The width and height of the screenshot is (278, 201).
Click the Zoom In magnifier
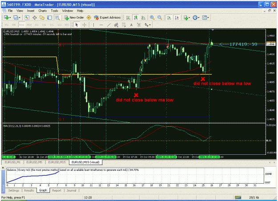[x=152, y=17]
